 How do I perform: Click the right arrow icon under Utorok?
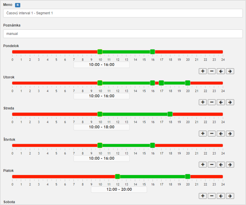pos(230,102)
